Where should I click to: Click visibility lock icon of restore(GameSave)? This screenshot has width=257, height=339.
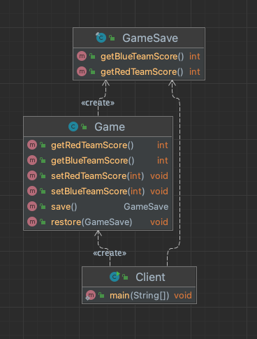(43, 222)
